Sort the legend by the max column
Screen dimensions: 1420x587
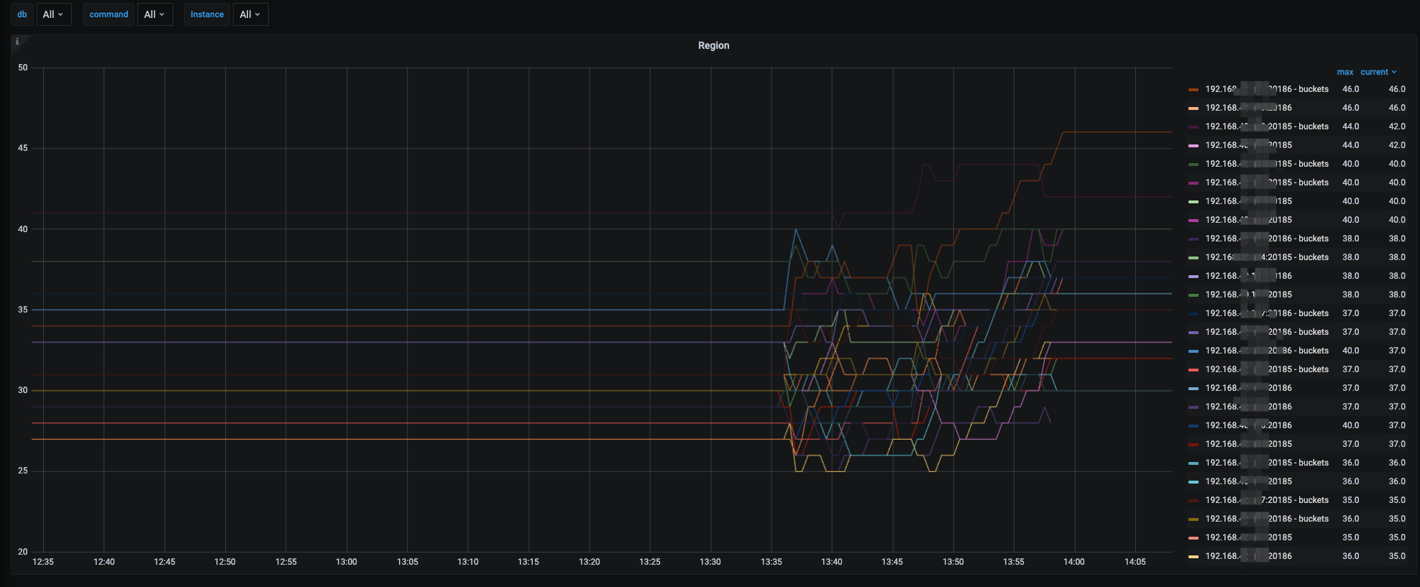click(x=1345, y=72)
